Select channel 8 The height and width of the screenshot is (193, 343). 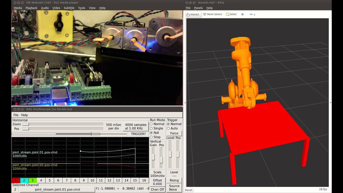point(75,181)
